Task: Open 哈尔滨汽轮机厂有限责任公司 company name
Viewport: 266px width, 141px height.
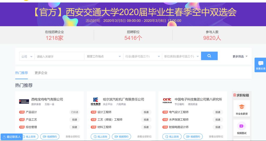Action: [x=123, y=99]
